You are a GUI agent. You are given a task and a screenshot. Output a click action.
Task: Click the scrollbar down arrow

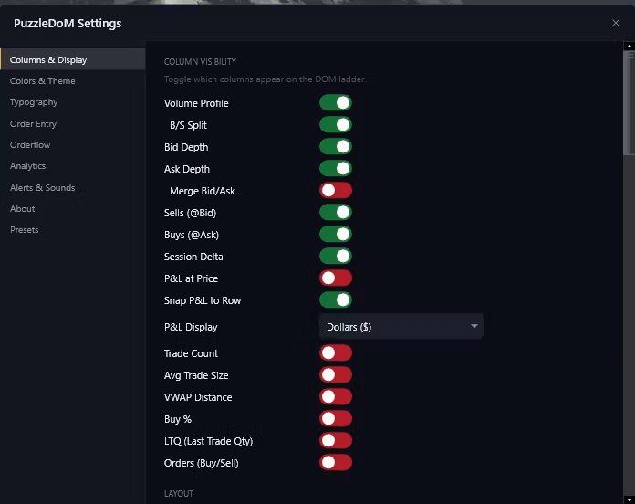tap(629, 499)
